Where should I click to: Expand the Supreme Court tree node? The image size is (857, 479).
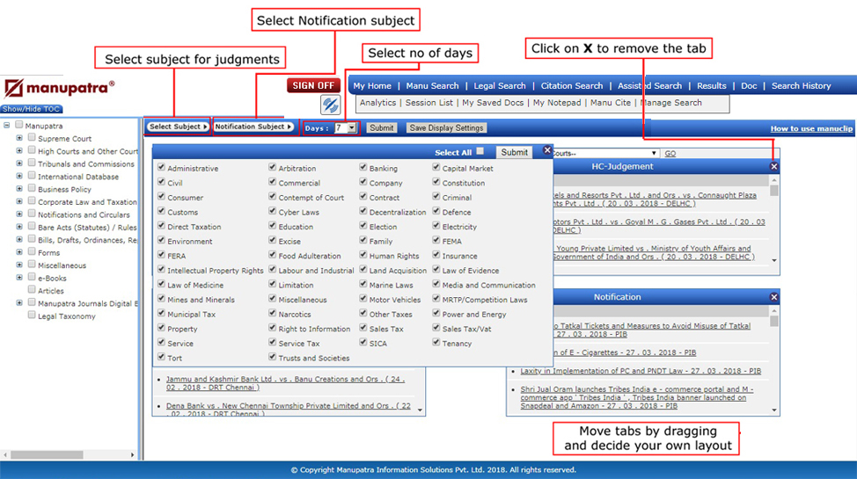point(19,138)
